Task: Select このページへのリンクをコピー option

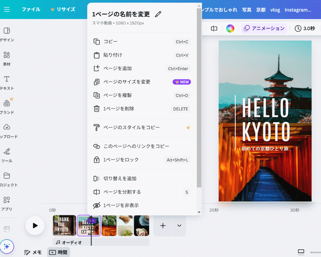Action: point(142,146)
